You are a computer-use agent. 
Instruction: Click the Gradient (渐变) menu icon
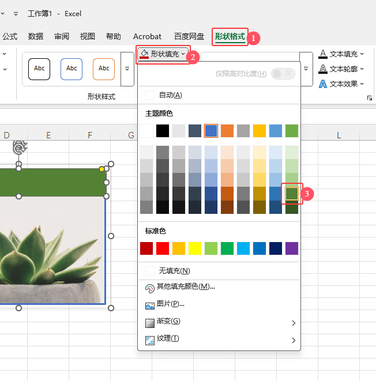(150, 322)
